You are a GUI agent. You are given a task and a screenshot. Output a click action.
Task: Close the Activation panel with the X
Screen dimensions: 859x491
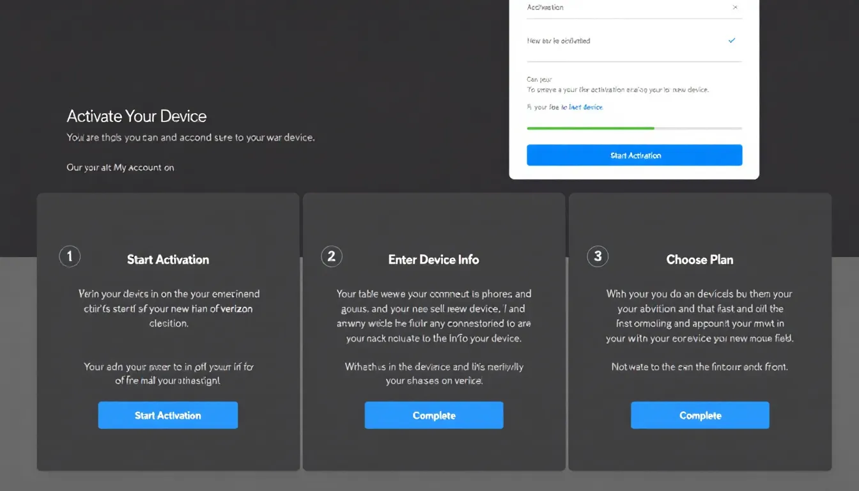[x=735, y=8]
